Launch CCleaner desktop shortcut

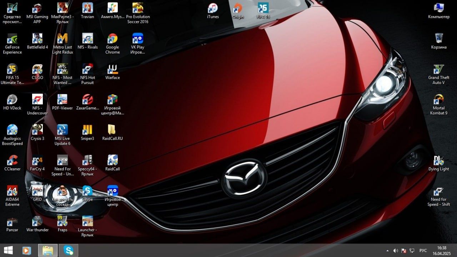tap(12, 163)
